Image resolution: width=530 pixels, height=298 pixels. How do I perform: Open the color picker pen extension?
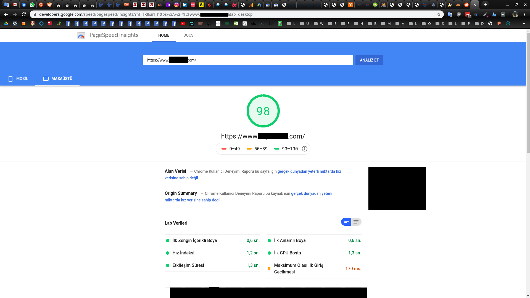click(x=485, y=14)
